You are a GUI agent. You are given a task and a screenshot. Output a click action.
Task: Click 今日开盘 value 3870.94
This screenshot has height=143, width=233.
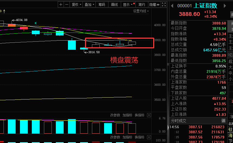tap(219, 28)
